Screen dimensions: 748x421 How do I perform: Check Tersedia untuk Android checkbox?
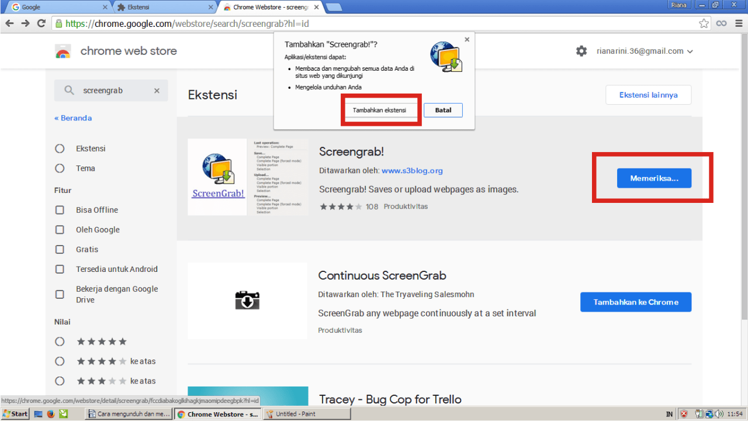click(60, 269)
